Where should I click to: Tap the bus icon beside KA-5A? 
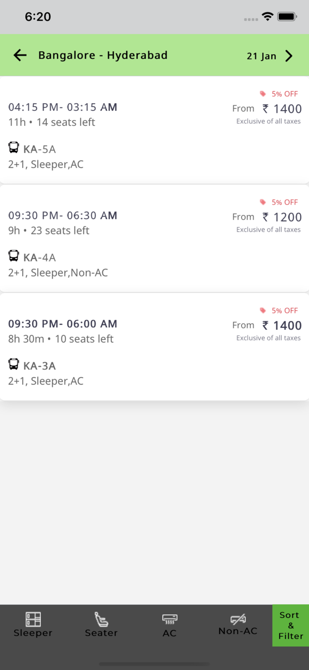pos(14,148)
